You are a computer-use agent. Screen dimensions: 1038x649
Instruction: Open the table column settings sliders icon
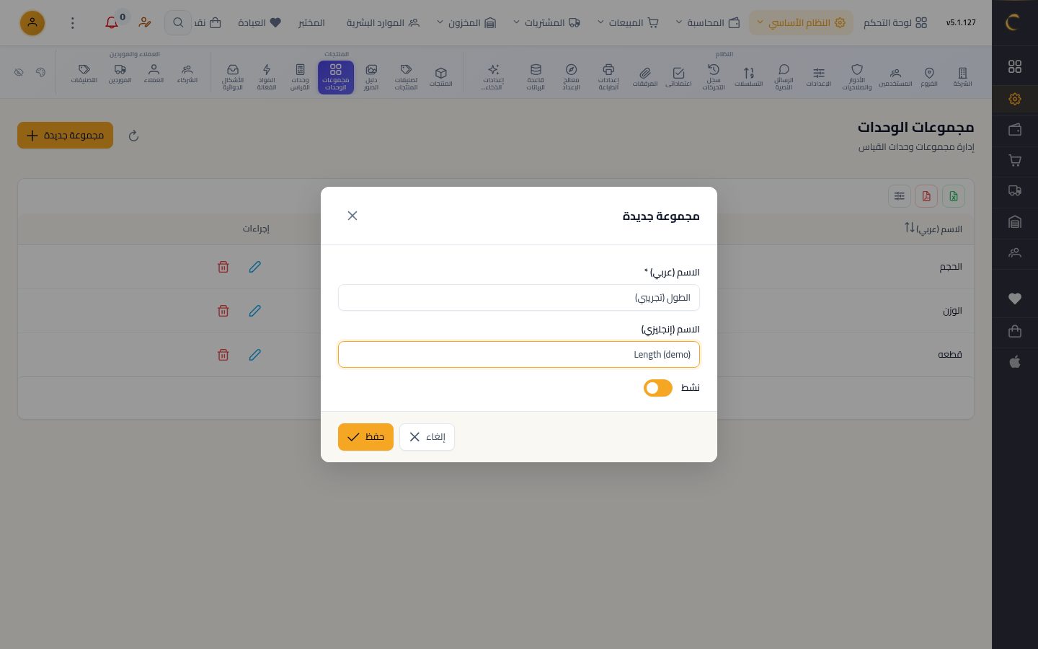[x=899, y=196]
